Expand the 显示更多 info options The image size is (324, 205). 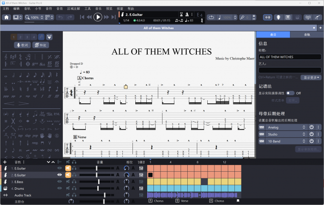coord(312,78)
